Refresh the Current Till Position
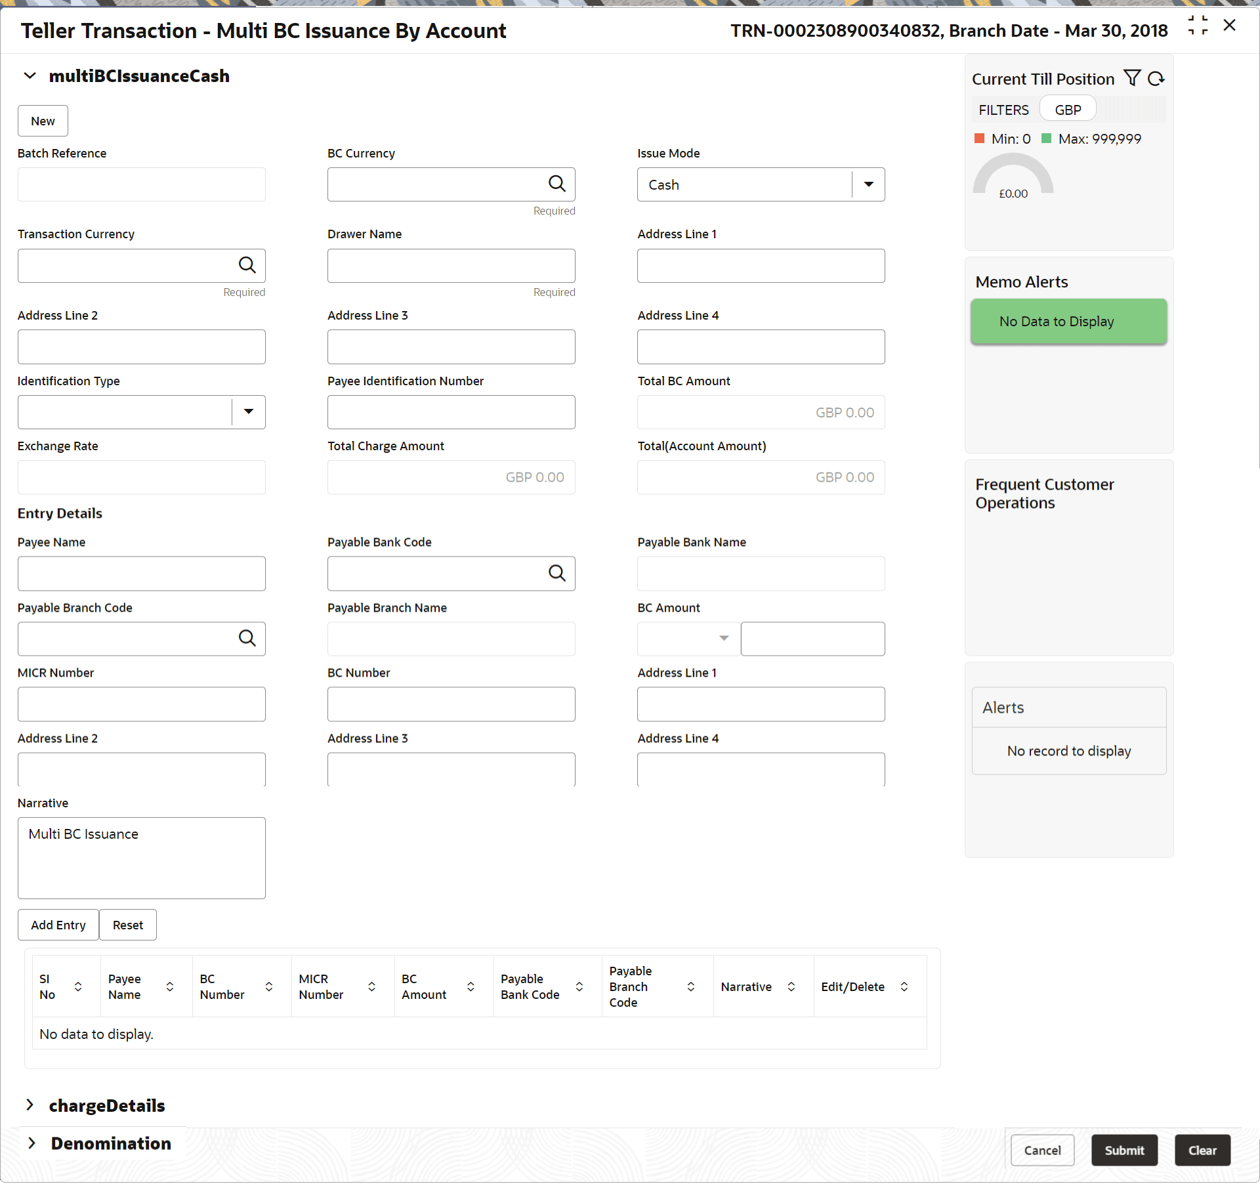The height and width of the screenshot is (1184, 1260). [1156, 79]
